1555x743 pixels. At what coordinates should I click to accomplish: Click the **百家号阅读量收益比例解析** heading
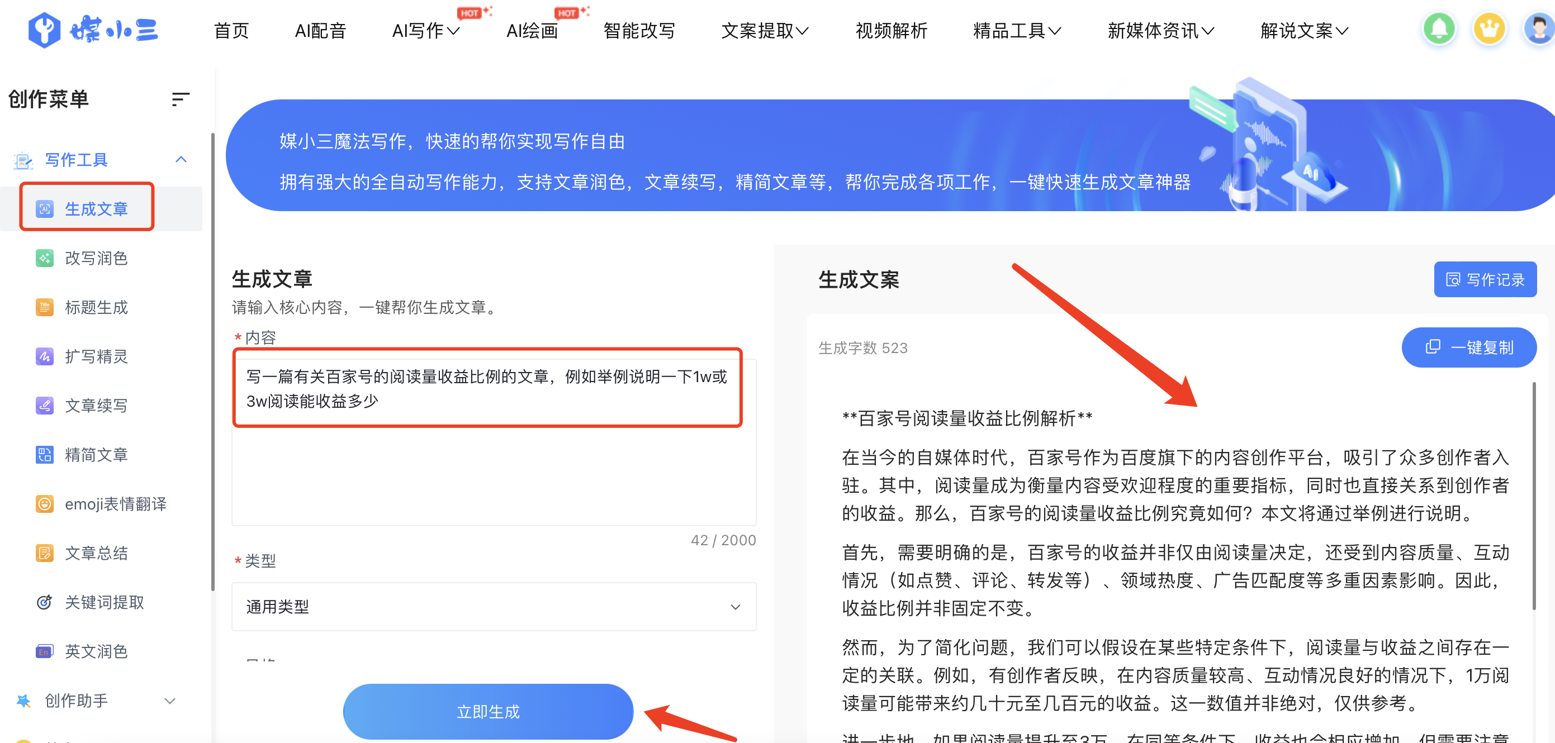tap(967, 418)
